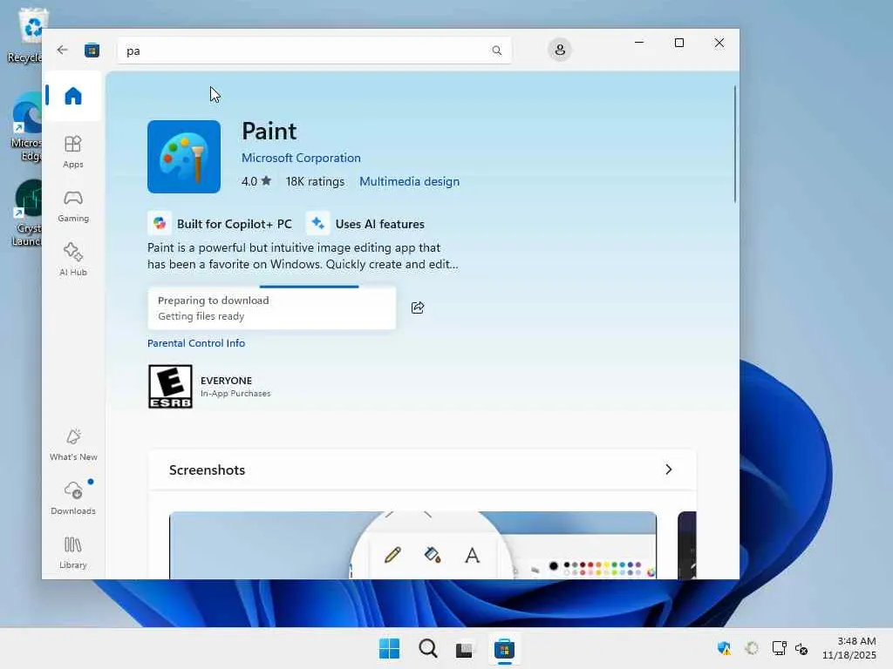893x669 pixels.
Task: Click the network status tray icon
Action: tap(779, 648)
